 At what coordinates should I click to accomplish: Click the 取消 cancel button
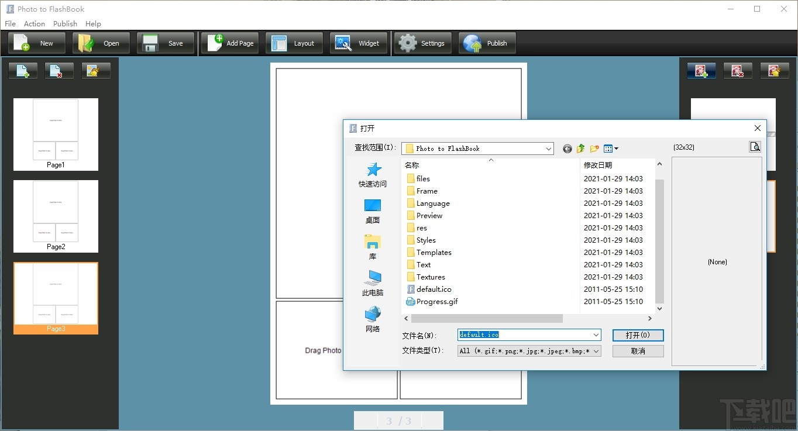pyautogui.click(x=638, y=351)
